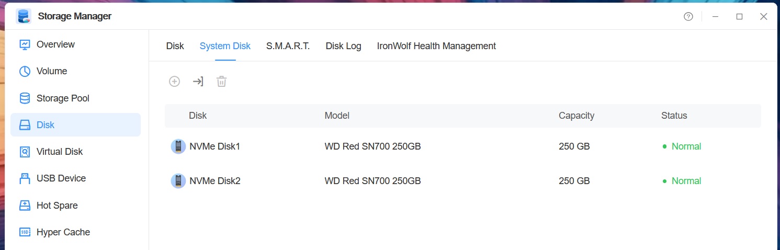Viewport: 780px width, 250px height.
Task: Click the add system disk plus icon
Action: [x=174, y=82]
